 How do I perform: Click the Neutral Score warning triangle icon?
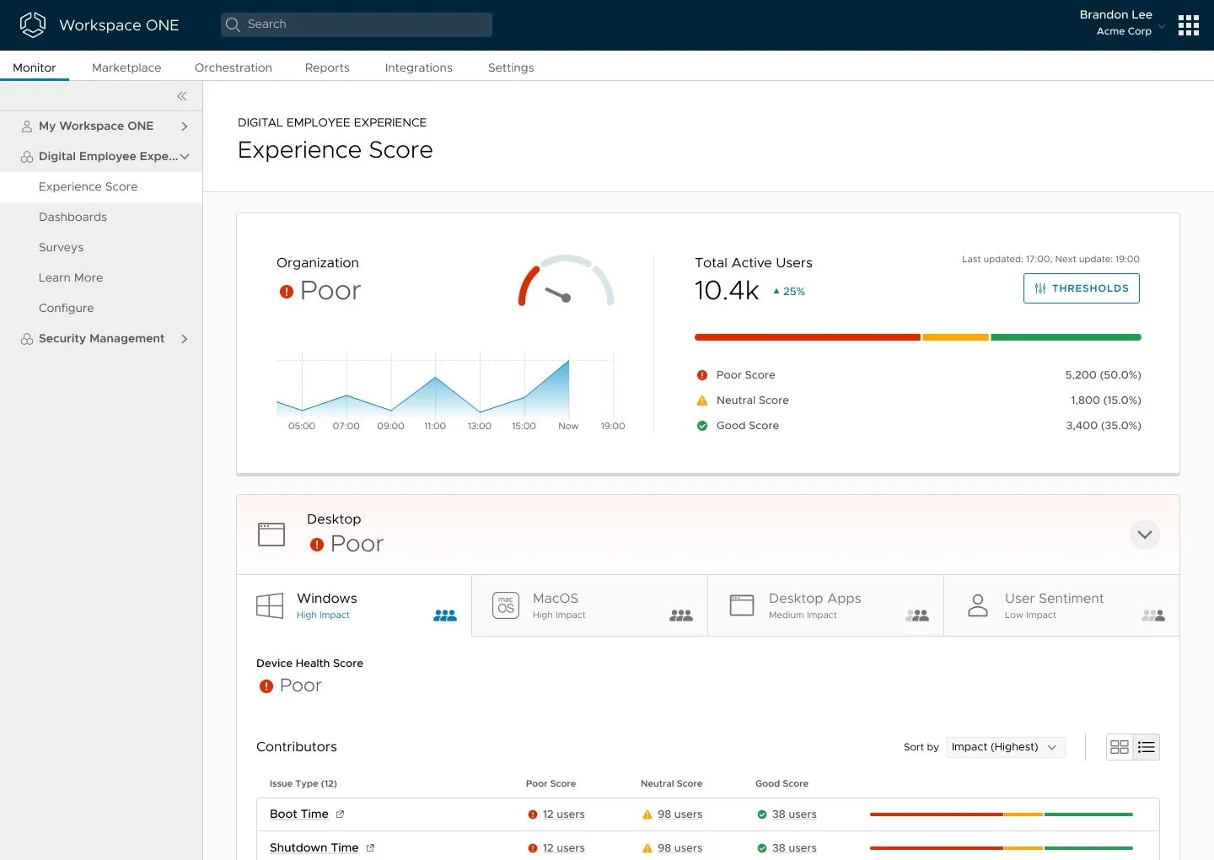pyautogui.click(x=702, y=400)
